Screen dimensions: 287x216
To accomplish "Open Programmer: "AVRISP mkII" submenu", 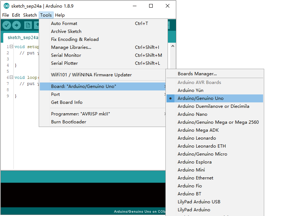I will coord(103,114).
